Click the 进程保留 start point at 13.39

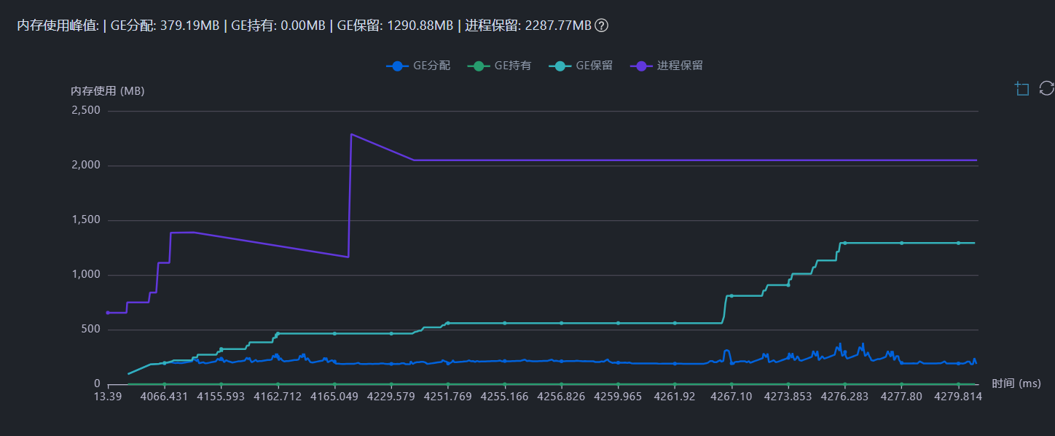click(108, 313)
